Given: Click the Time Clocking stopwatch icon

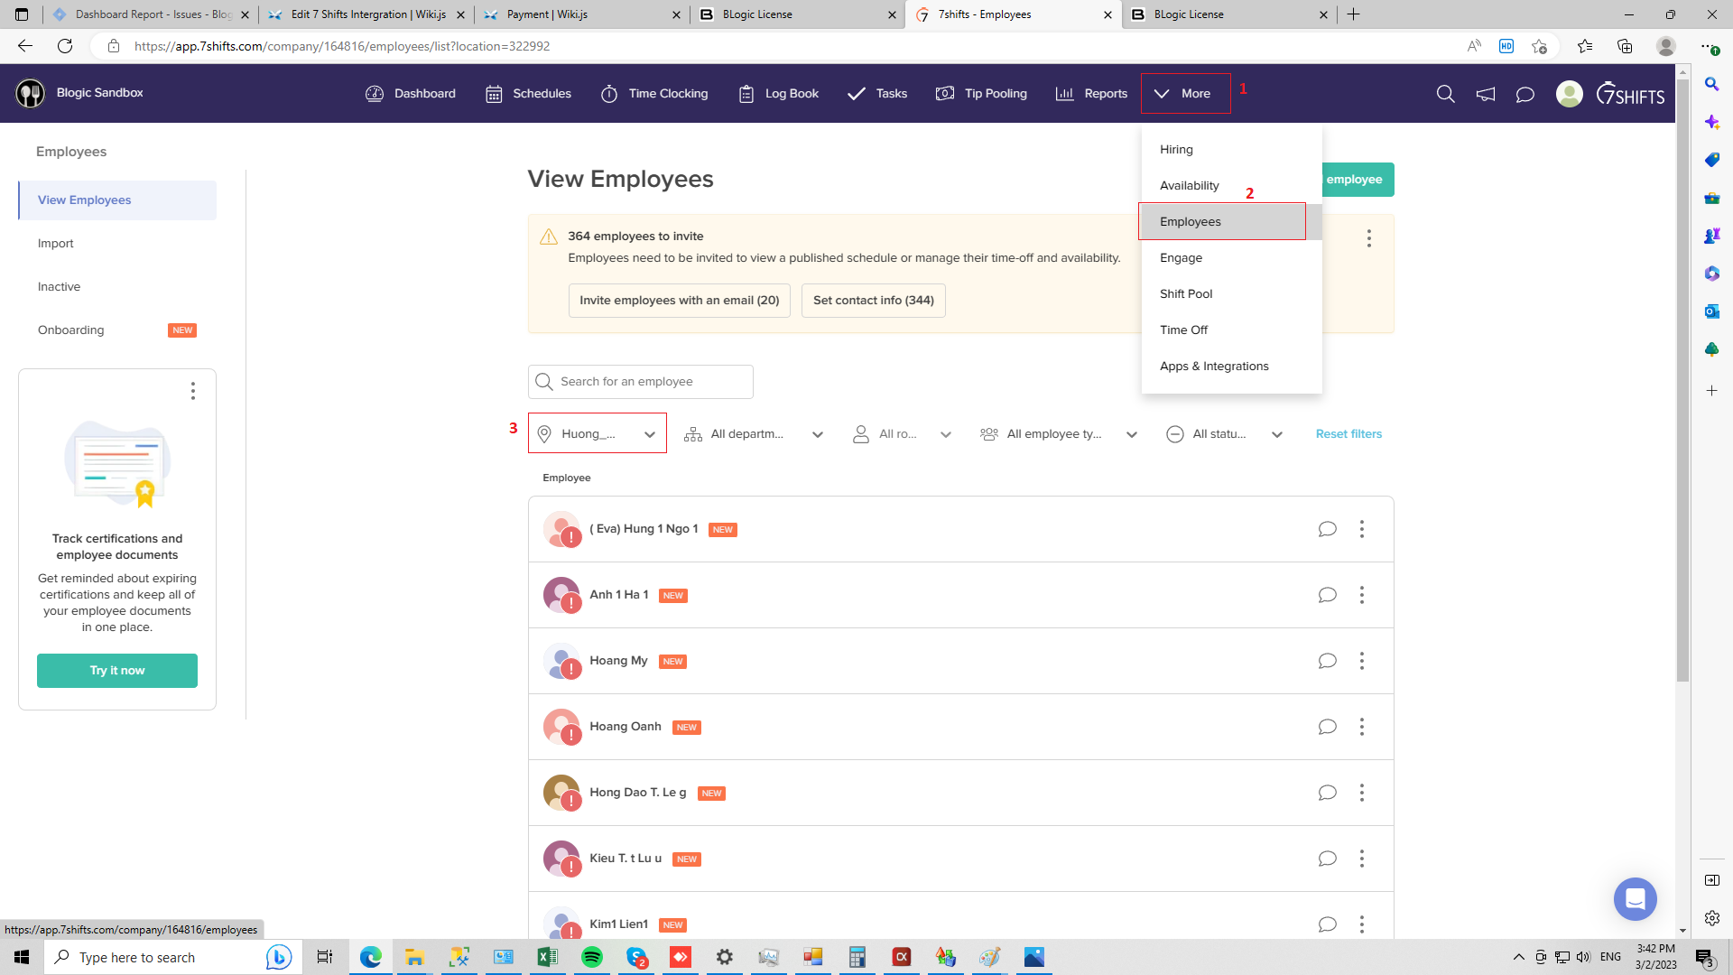Looking at the screenshot, I should (x=609, y=94).
